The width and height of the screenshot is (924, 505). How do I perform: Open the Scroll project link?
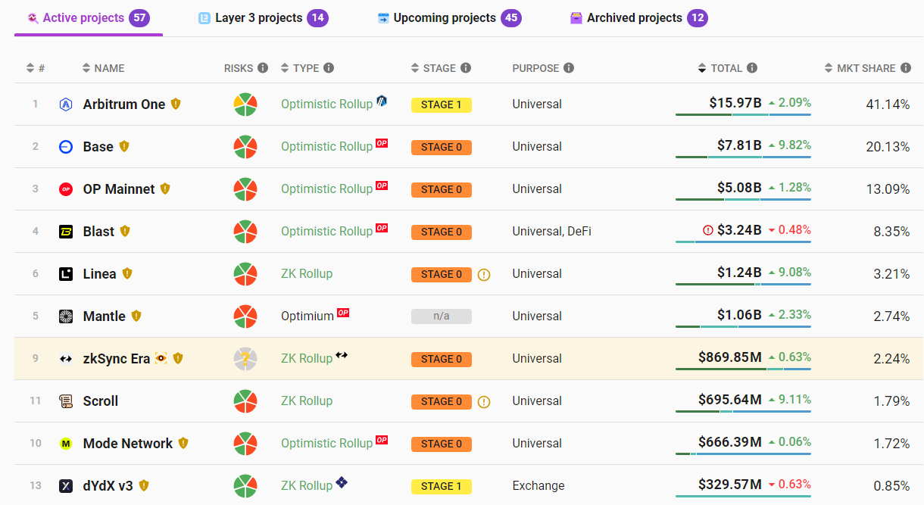(101, 401)
